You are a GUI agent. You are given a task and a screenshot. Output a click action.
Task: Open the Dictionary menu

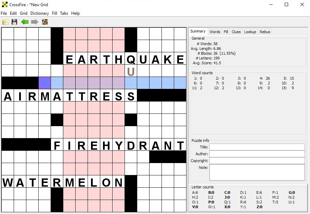coord(39,13)
